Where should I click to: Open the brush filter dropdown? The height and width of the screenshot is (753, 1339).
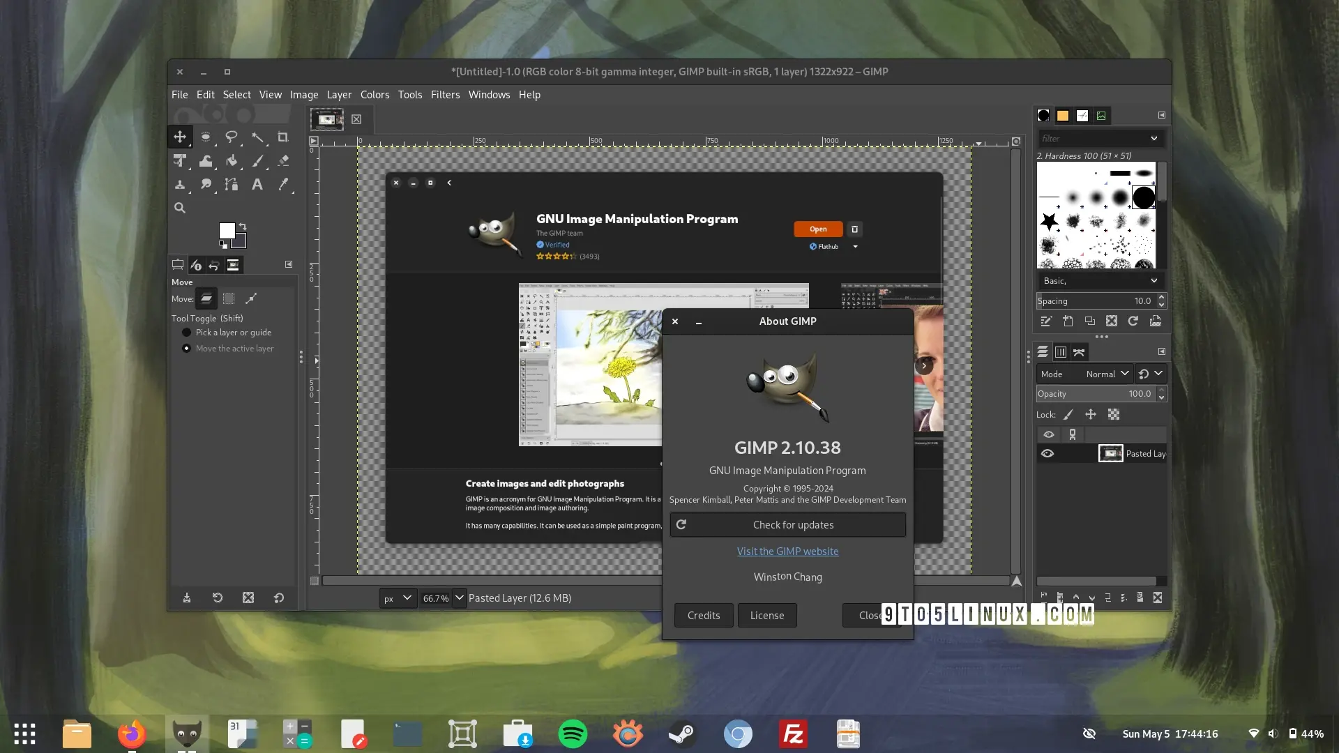[x=1154, y=139]
